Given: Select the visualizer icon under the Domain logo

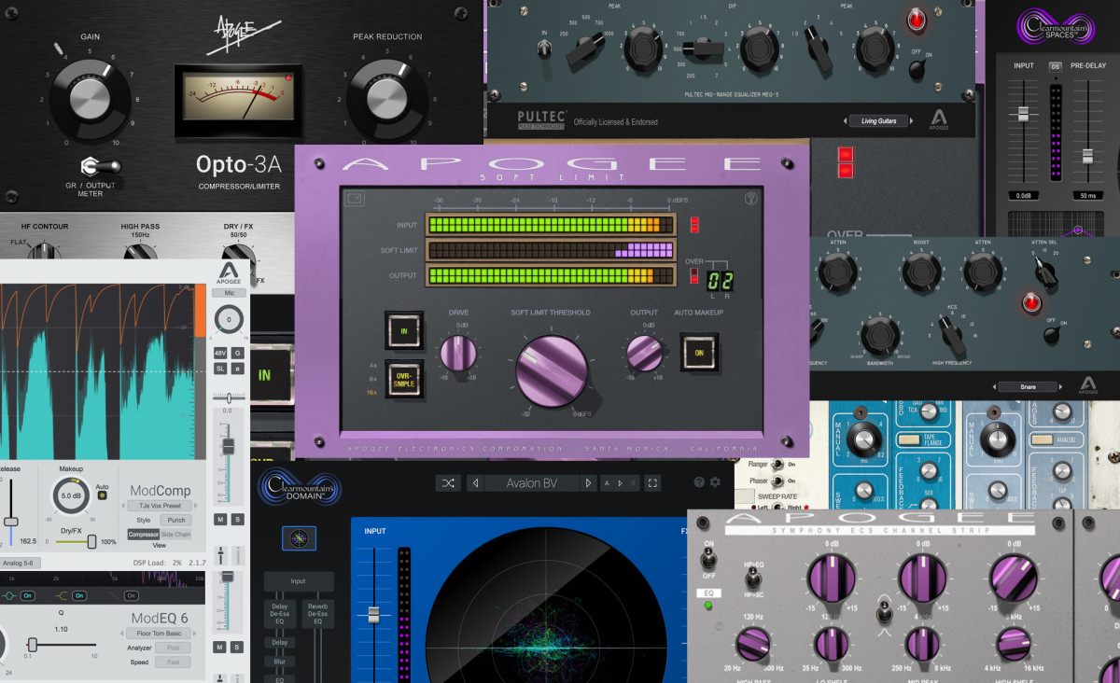Looking at the screenshot, I should pyautogui.click(x=299, y=538).
